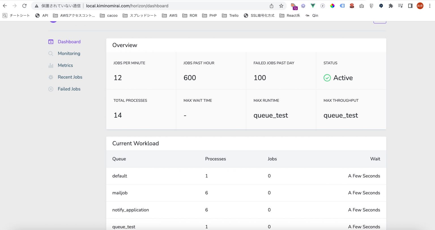Image resolution: width=435 pixels, height=230 pixels.
Task: Click the Monitoring magnifier icon
Action: tap(51, 54)
